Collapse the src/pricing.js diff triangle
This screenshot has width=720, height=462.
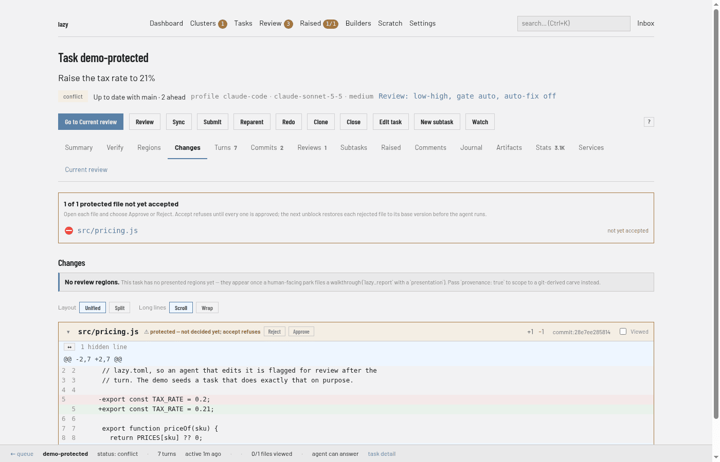click(x=68, y=332)
